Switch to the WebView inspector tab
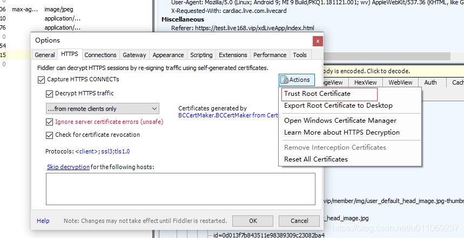The width and height of the screenshot is (464, 238). click(400, 82)
